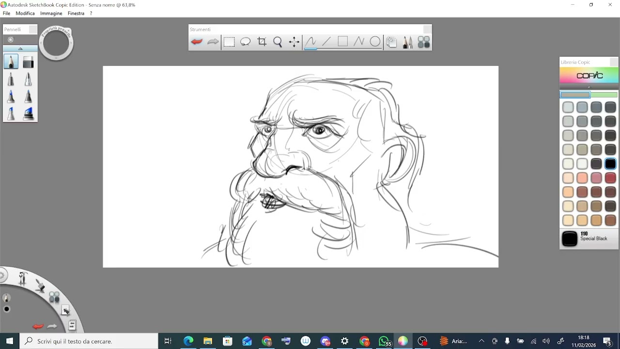Screen dimensions: 620x349
Task: Open the Brush Library icon in Pennelli
Action: pyautogui.click(x=11, y=40)
